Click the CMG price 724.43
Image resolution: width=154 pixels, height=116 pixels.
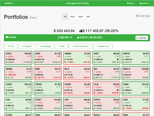(145, 84)
